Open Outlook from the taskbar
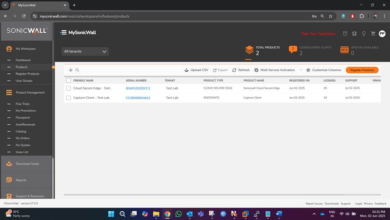The image size is (390, 220). point(190,214)
